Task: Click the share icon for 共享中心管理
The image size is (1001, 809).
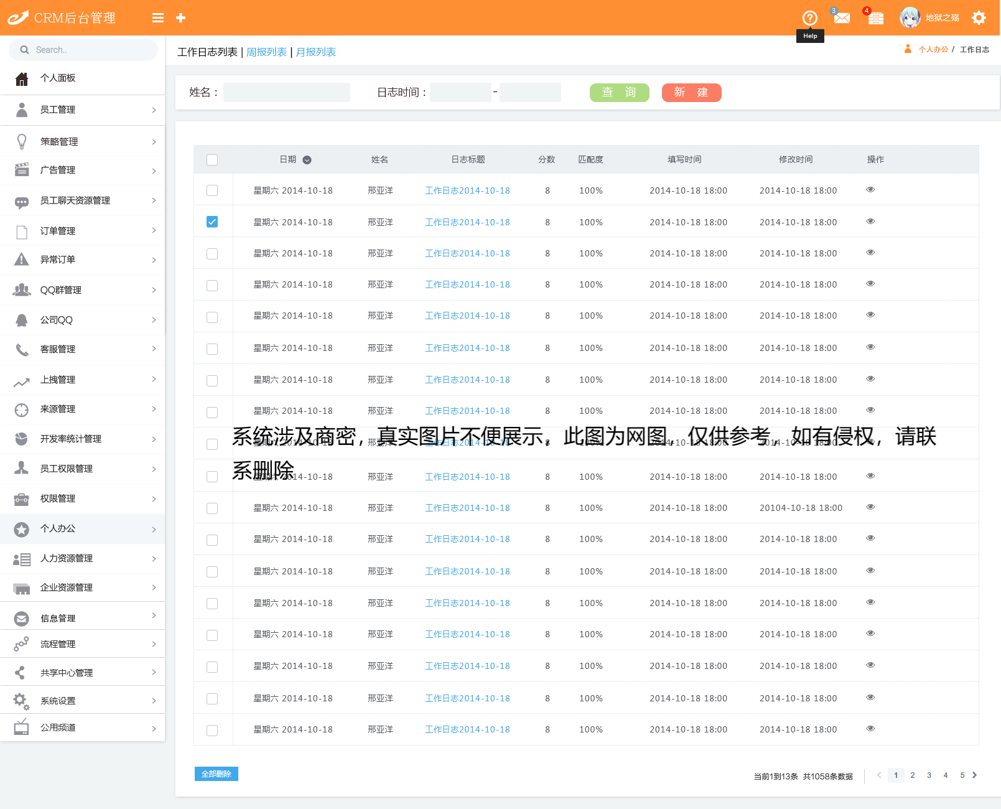Action: click(x=21, y=672)
